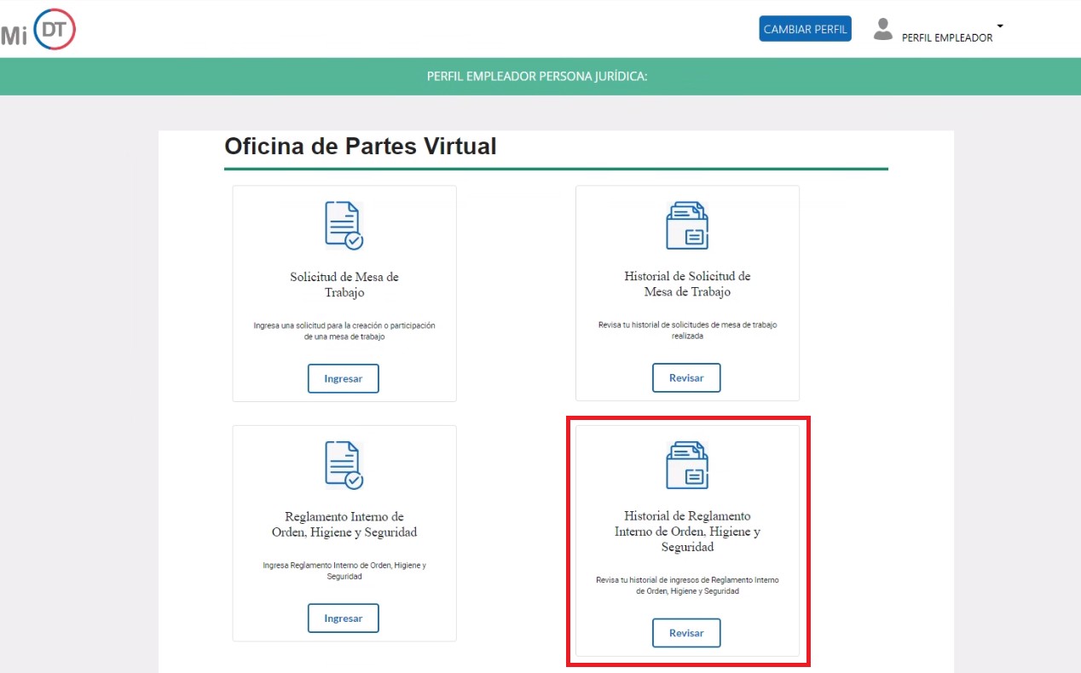The height and width of the screenshot is (673, 1081).
Task: Click Revisar under Historial de Solicitud de Mesa
Action: click(x=686, y=377)
